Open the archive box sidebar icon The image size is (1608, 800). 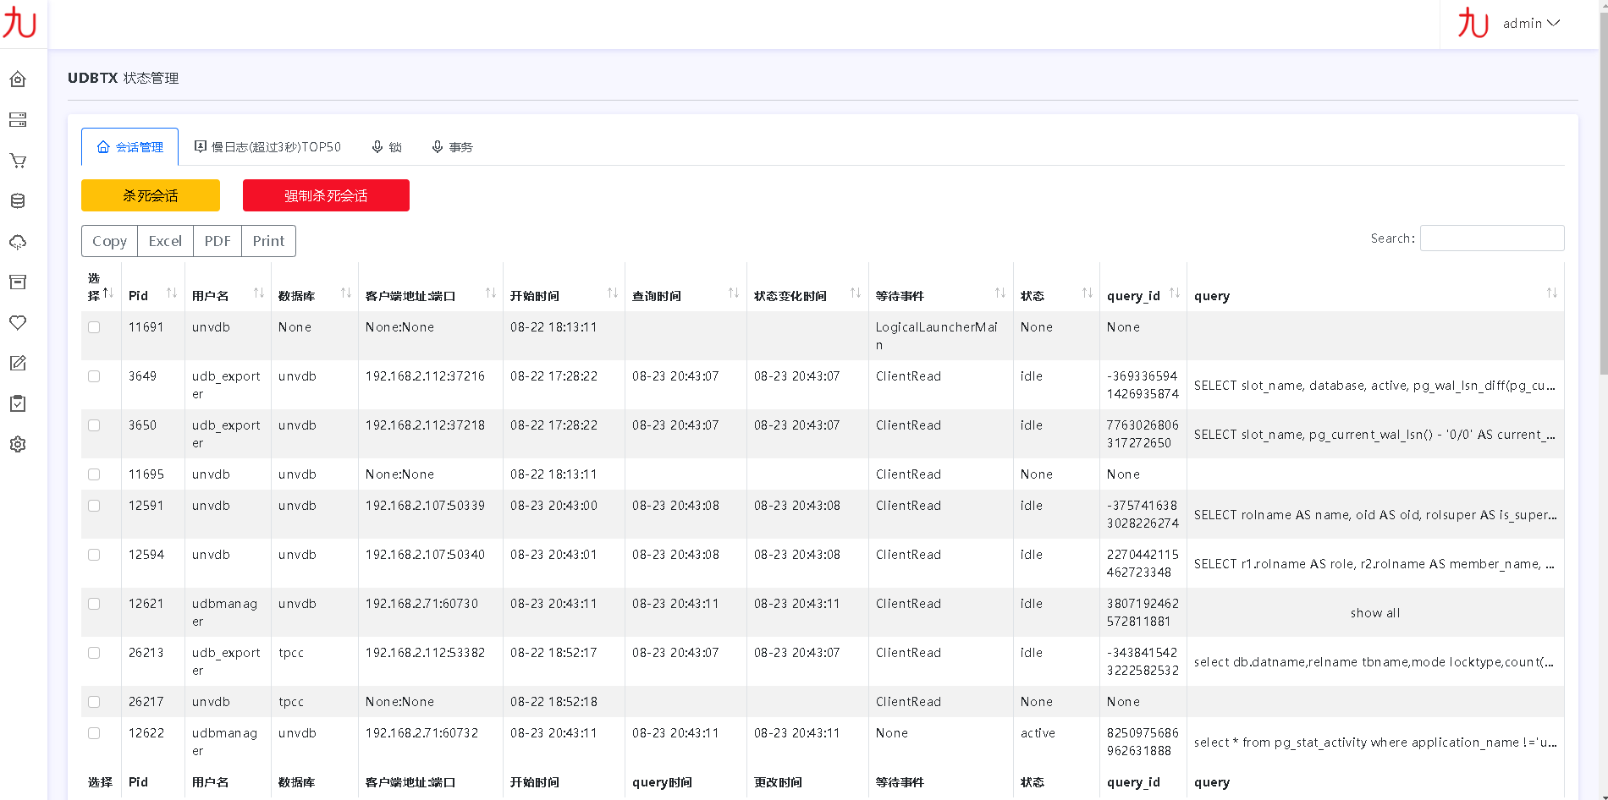[x=18, y=282]
